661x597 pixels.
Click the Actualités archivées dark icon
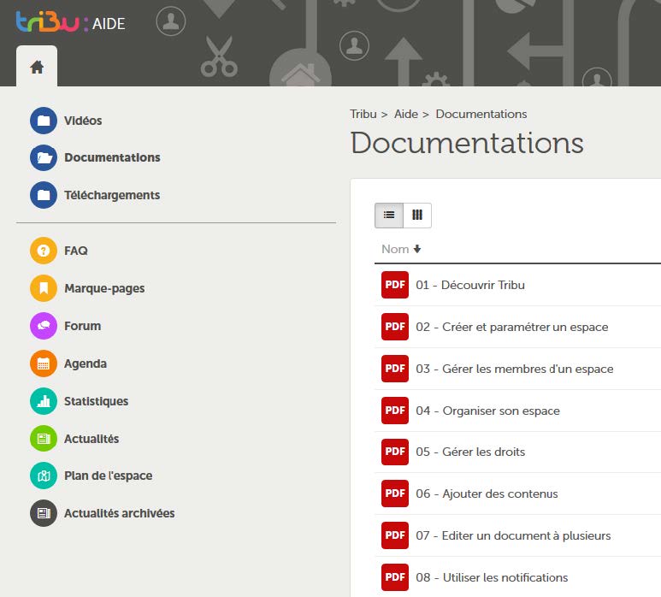(44, 513)
